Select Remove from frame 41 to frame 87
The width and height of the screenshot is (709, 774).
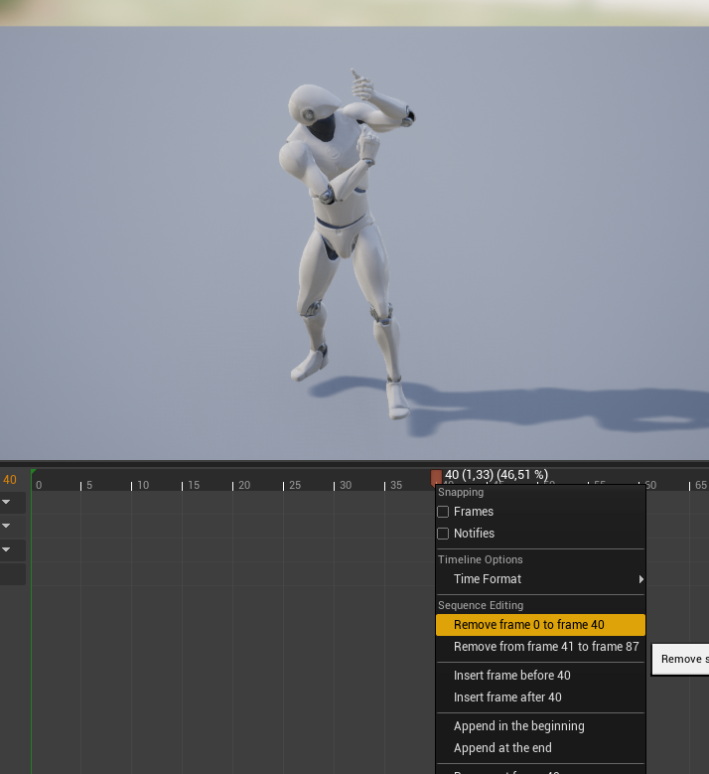pyautogui.click(x=540, y=647)
